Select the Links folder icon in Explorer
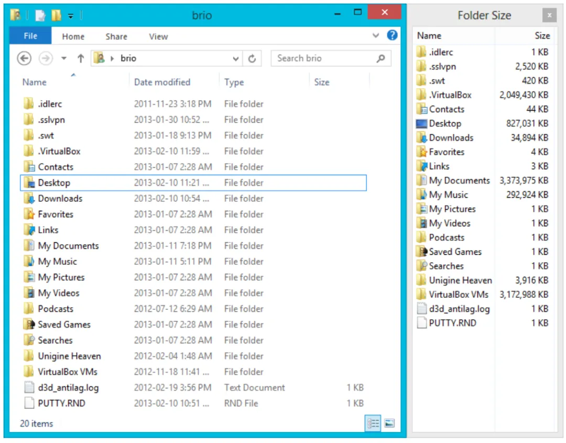Image resolution: width=566 pixels, height=443 pixels. tap(29, 230)
